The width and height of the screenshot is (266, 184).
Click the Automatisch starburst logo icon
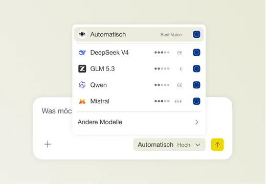[x=82, y=34]
